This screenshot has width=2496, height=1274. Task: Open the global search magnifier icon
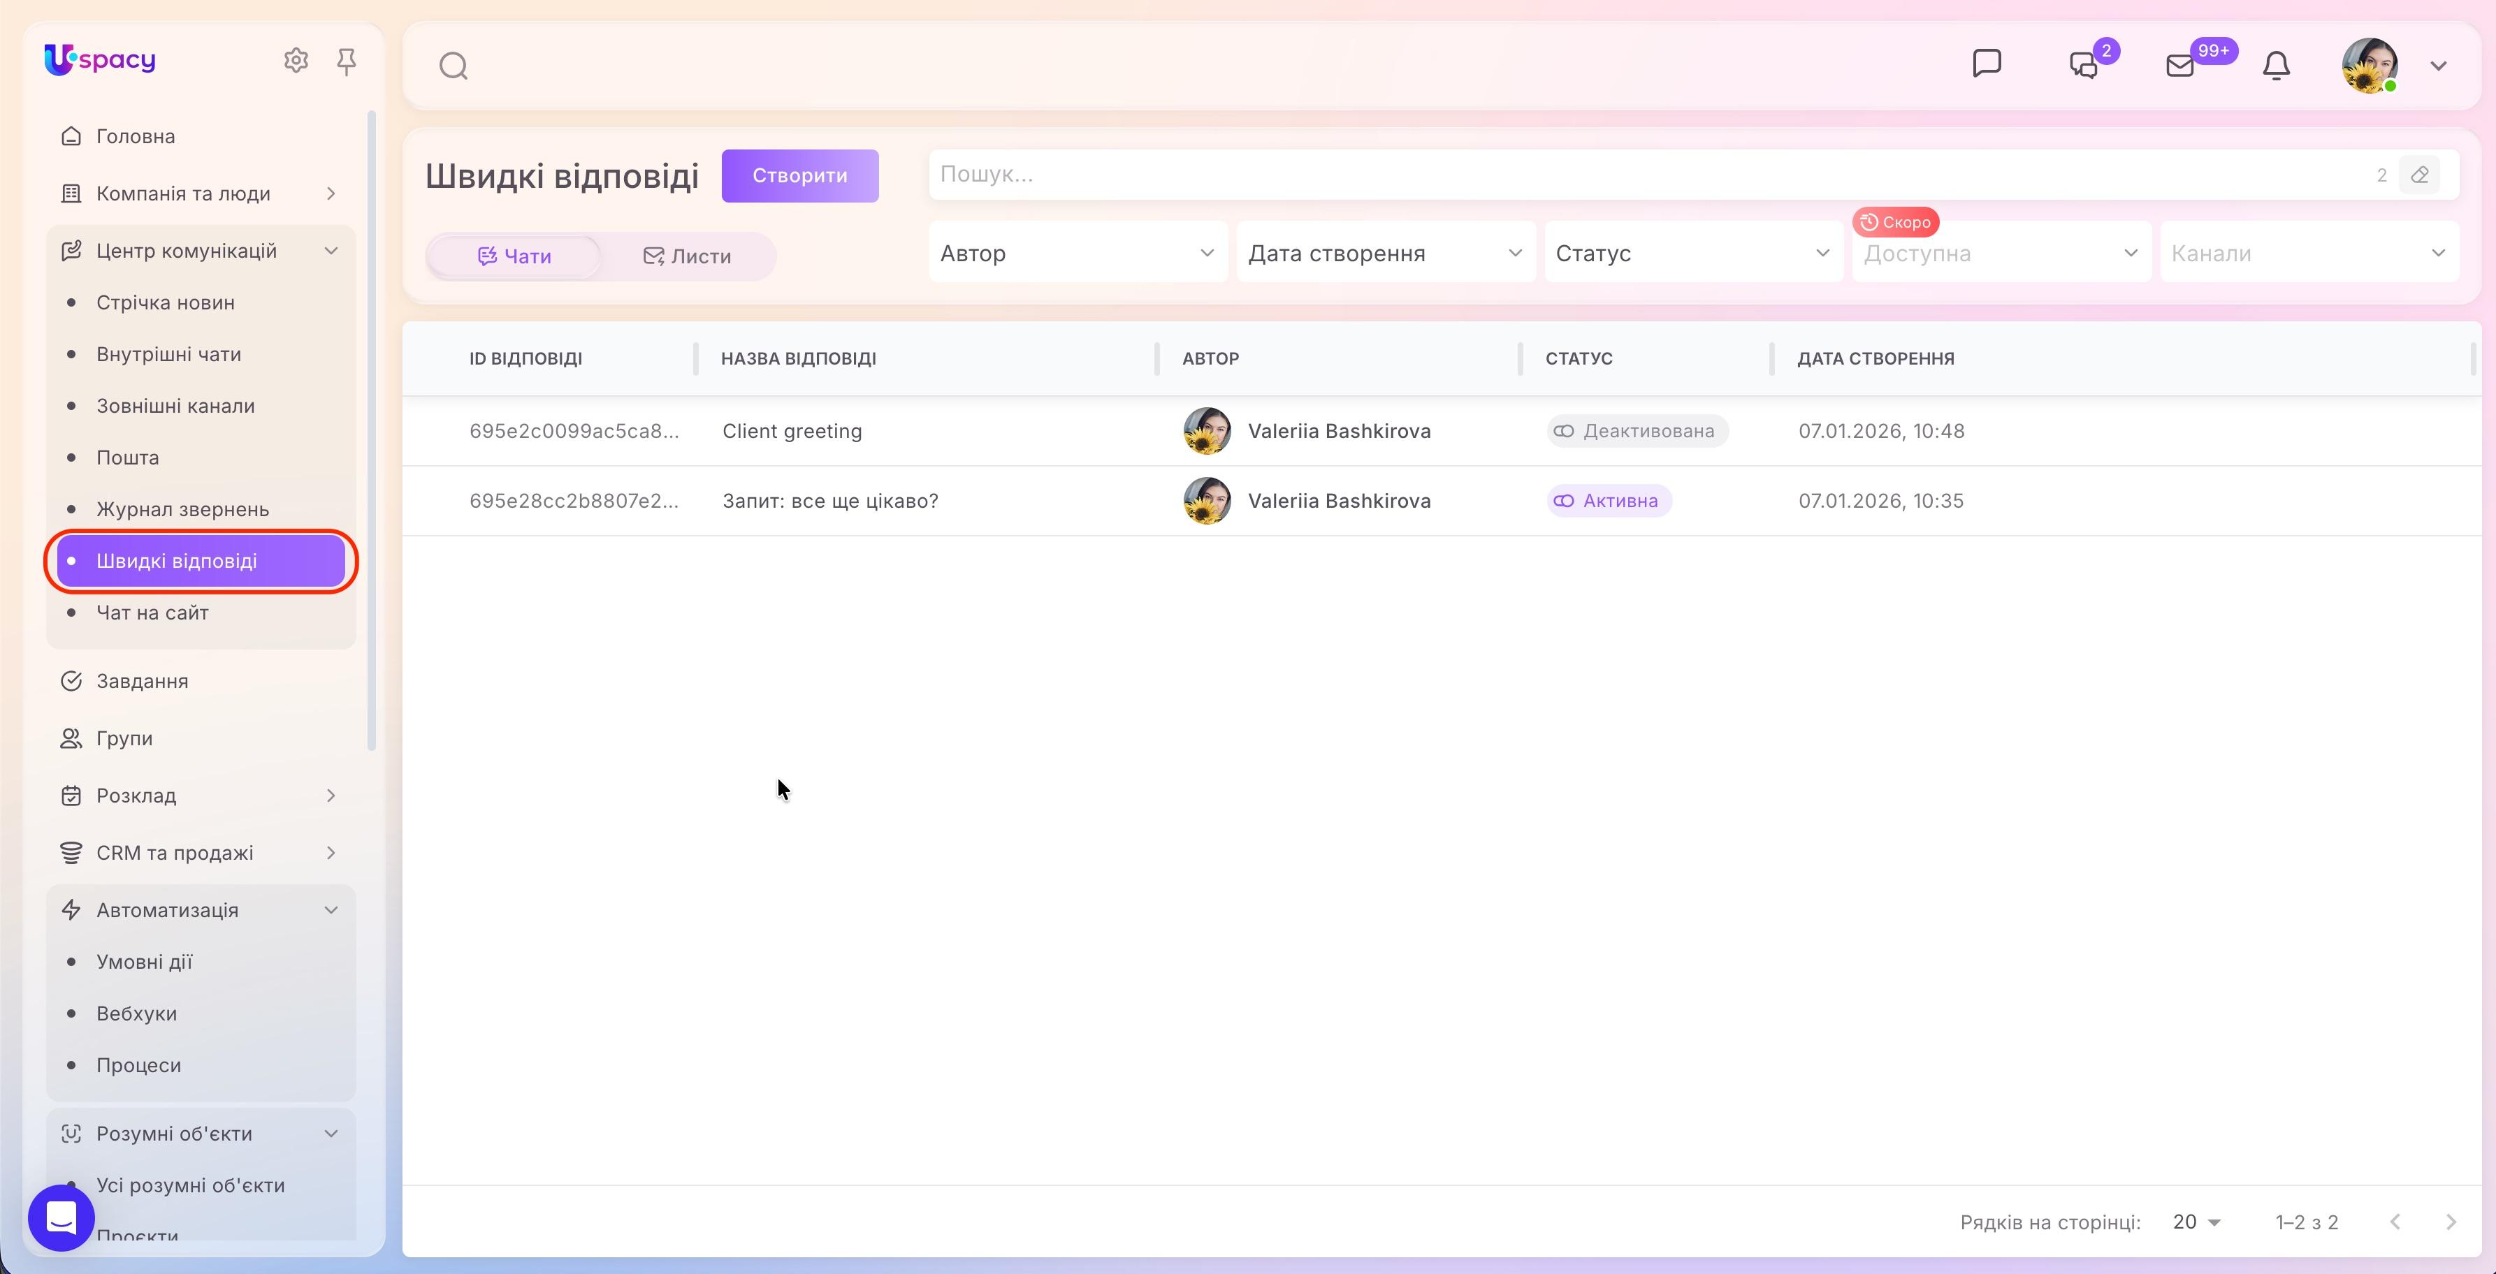(454, 66)
